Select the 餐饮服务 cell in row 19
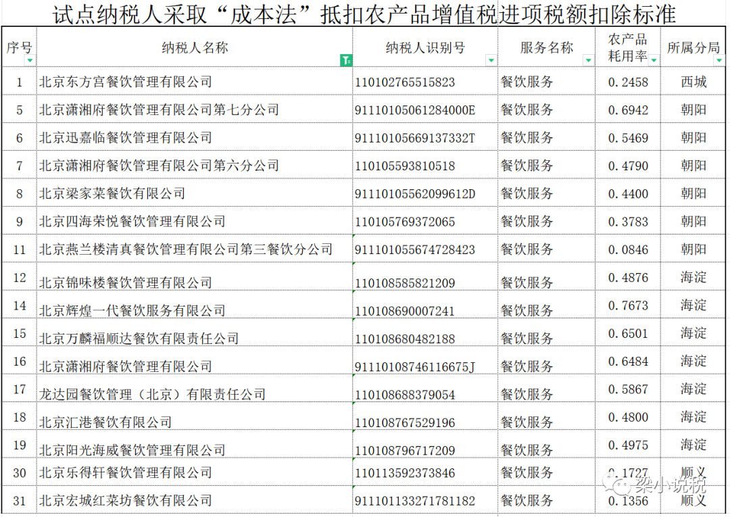Screen dimensions: 730x517 click(547, 445)
